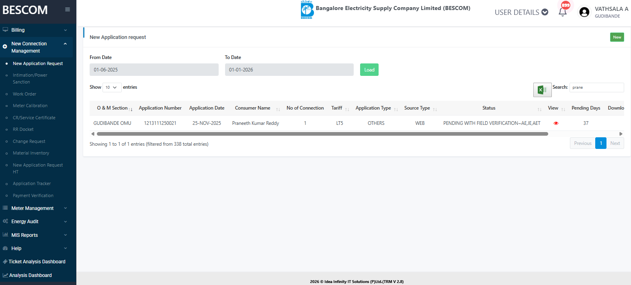This screenshot has height=285, width=631.
Task: Click the user profile avatar icon
Action: 584,12
